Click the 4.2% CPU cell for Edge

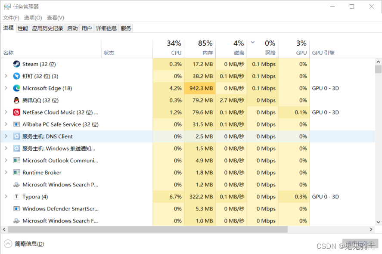coord(168,88)
